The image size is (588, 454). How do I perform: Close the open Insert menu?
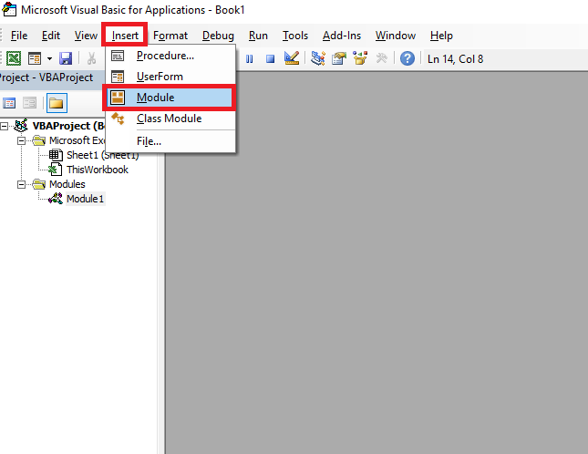pyautogui.click(x=125, y=35)
